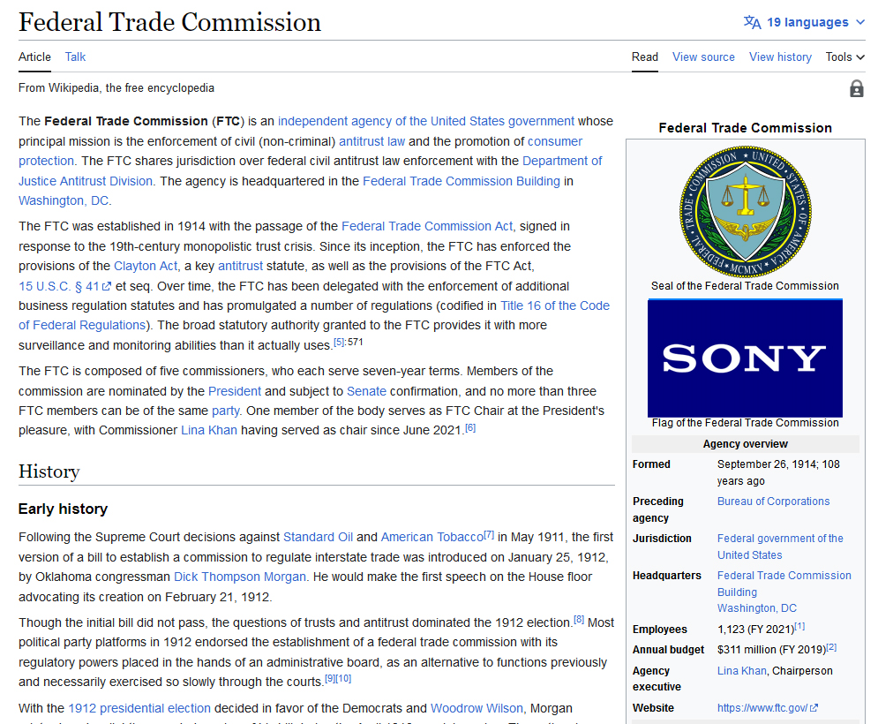Click Washington, DC link in infobox
The image size is (878, 724).
(x=756, y=608)
